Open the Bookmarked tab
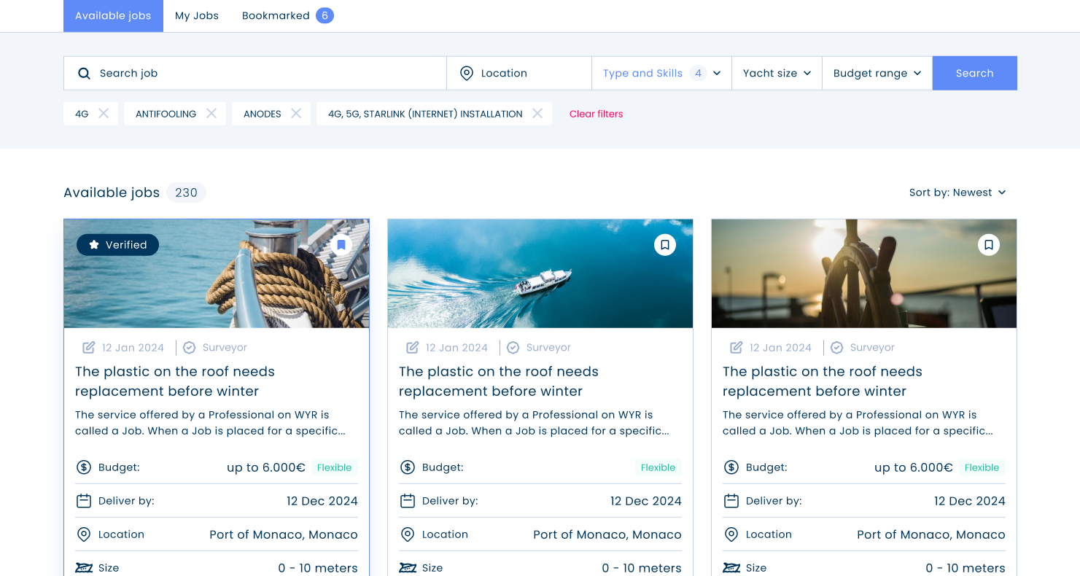 coord(287,15)
